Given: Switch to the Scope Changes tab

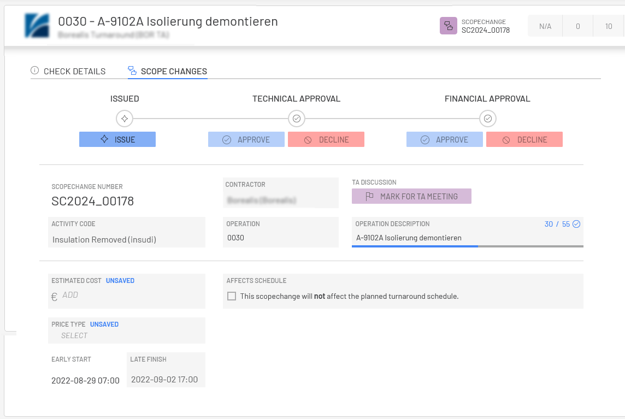Looking at the screenshot, I should click(x=168, y=71).
